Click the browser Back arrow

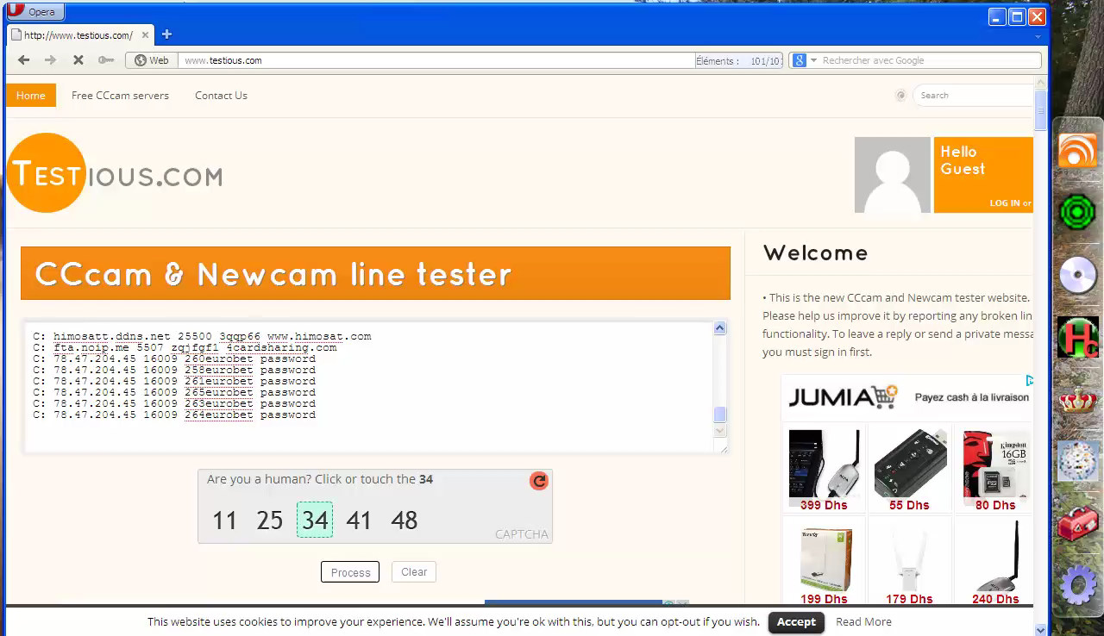point(23,60)
